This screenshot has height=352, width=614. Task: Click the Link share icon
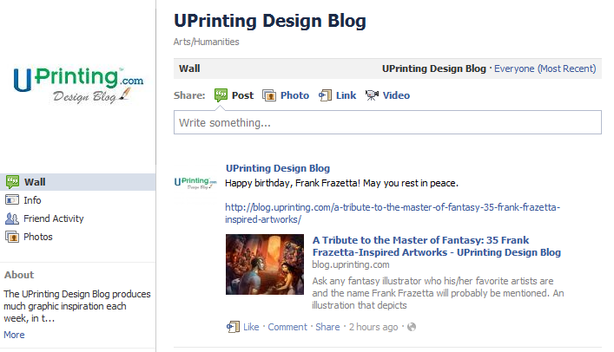click(325, 95)
